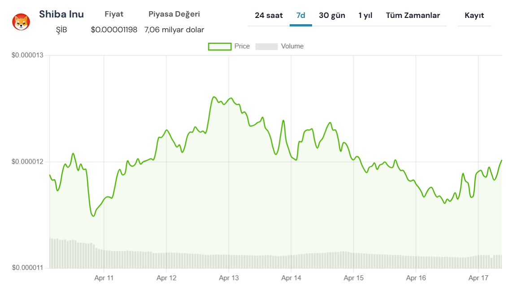Click the Apr 16 x-axis label
The image size is (513, 291).
point(416,278)
